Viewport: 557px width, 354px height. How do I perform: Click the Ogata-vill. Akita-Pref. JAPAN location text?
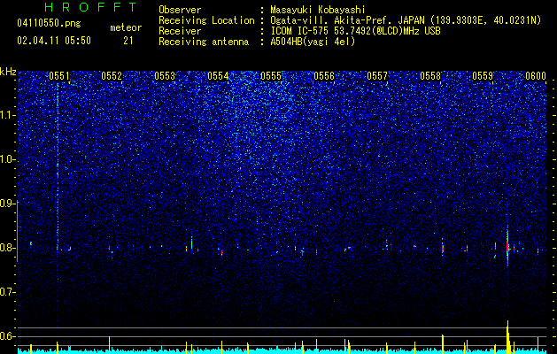click(347, 20)
